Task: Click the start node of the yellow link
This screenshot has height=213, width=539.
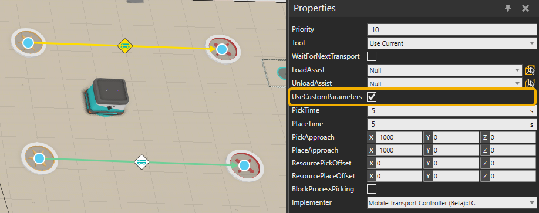Action: (x=28, y=43)
